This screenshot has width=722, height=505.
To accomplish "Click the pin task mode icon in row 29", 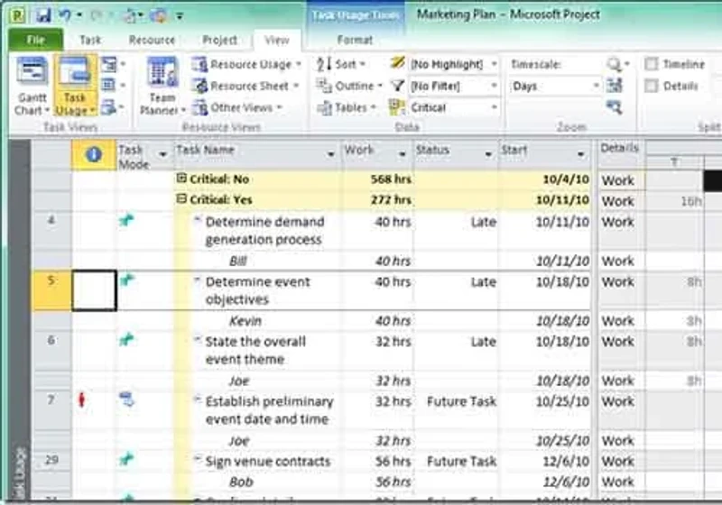I will point(126,459).
